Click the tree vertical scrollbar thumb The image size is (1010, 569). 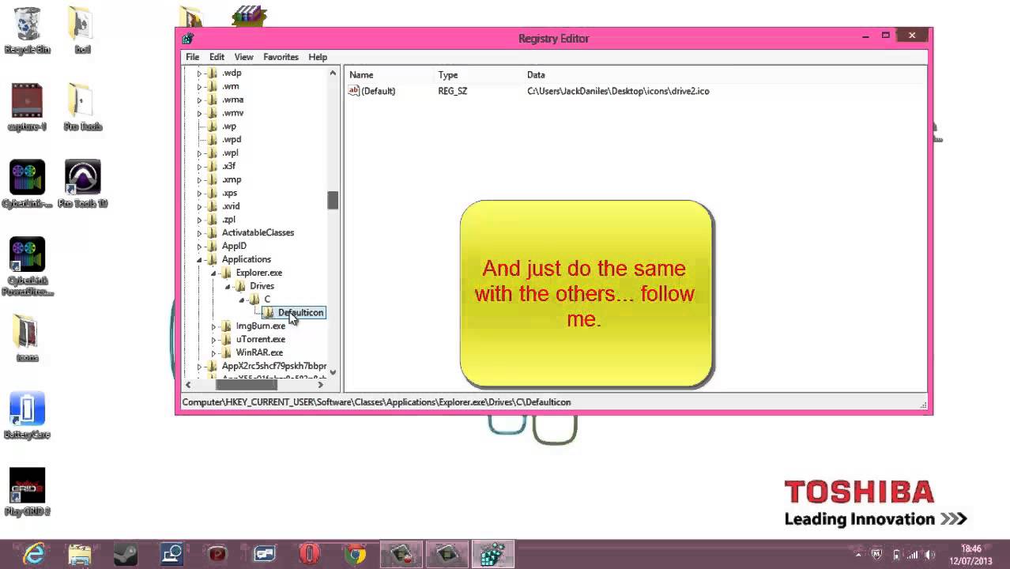333,201
